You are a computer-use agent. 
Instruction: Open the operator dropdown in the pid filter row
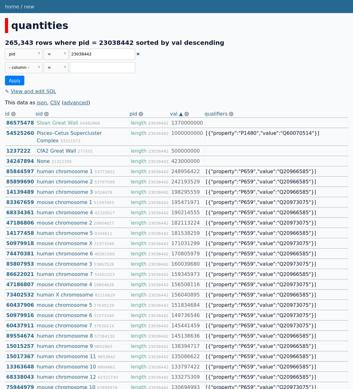(x=56, y=54)
